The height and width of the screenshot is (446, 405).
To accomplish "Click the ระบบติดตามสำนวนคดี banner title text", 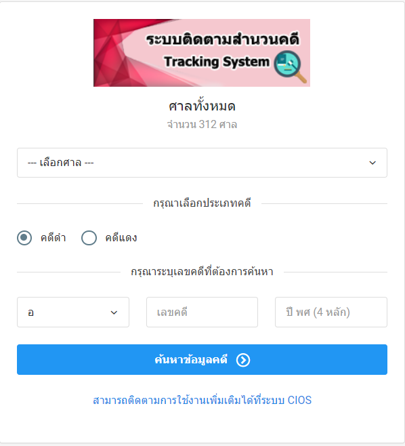I will [223, 39].
